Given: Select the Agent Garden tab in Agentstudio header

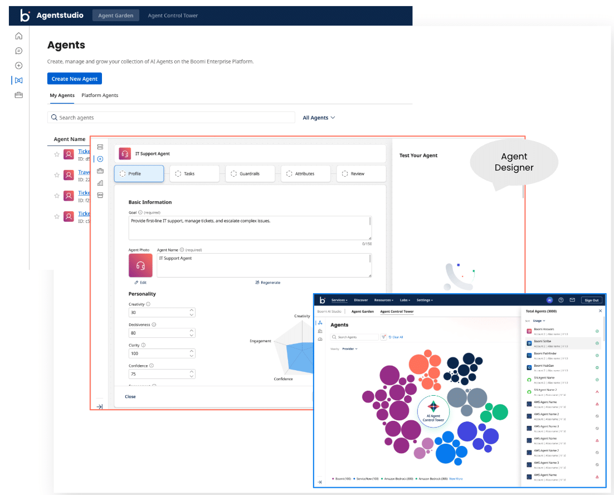Looking at the screenshot, I should pos(115,16).
